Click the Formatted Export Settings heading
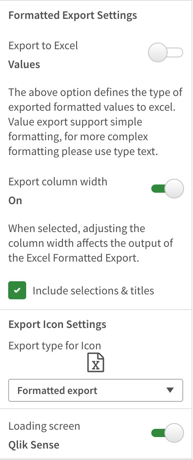 coord(72,15)
